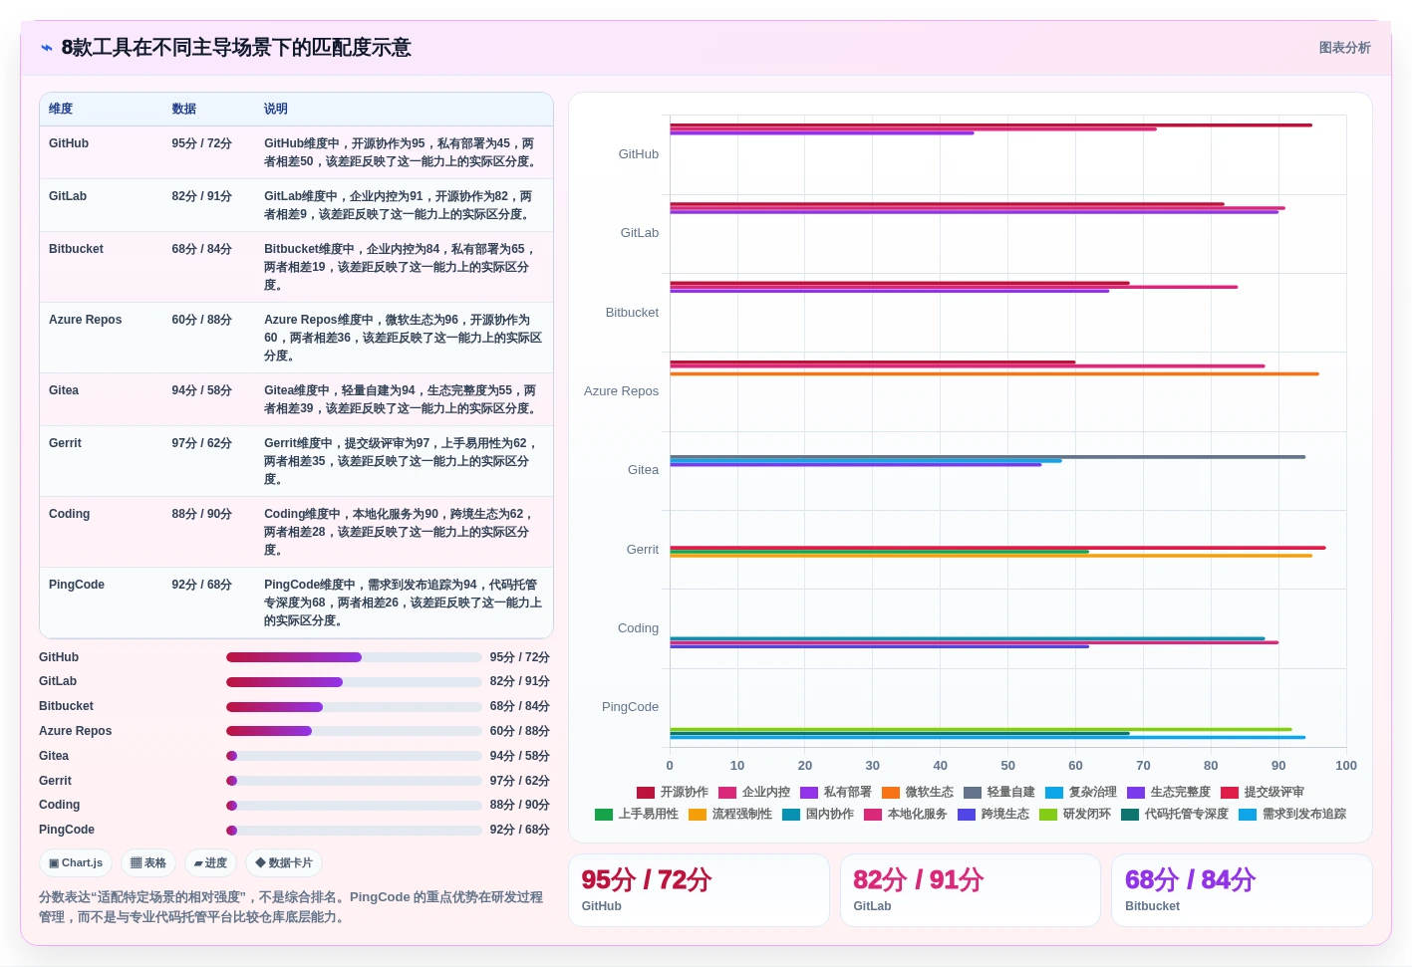This screenshot has height=967, width=1412.
Task: Click the Gitea progress bar
Action: [x=354, y=756]
